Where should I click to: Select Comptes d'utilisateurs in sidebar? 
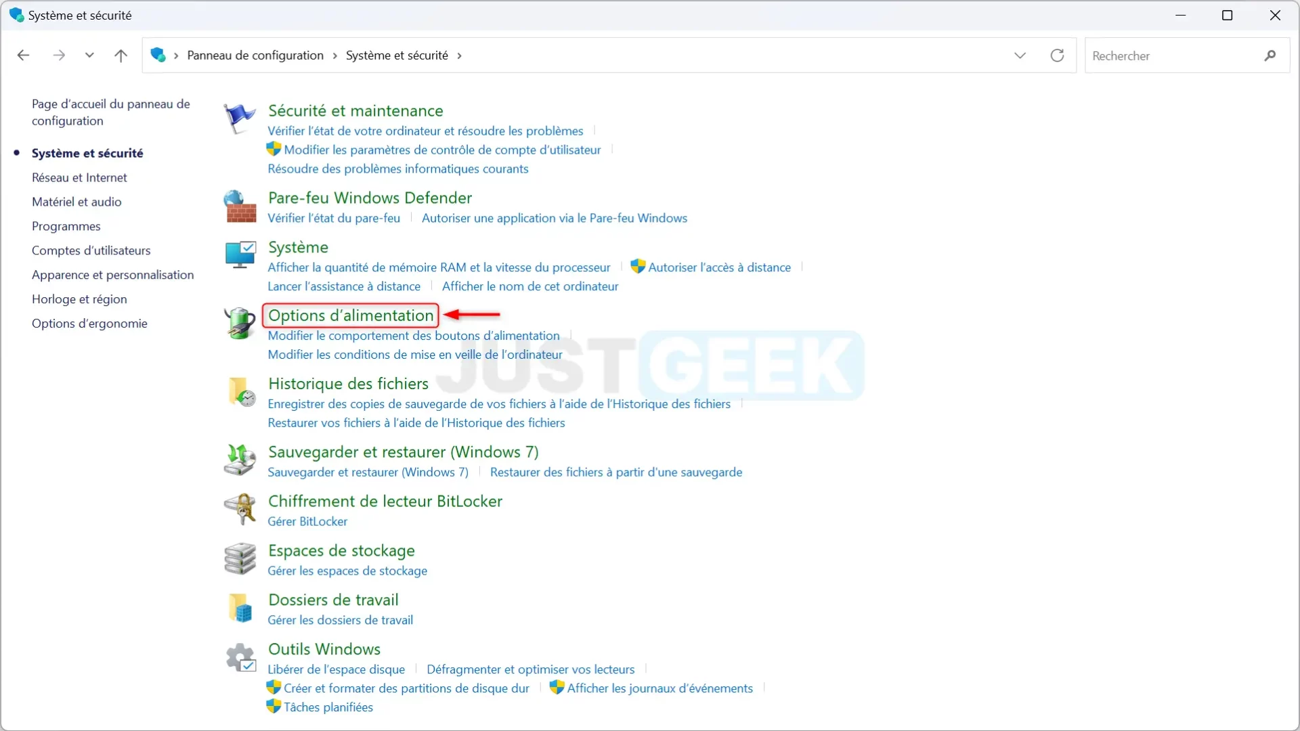pos(91,250)
